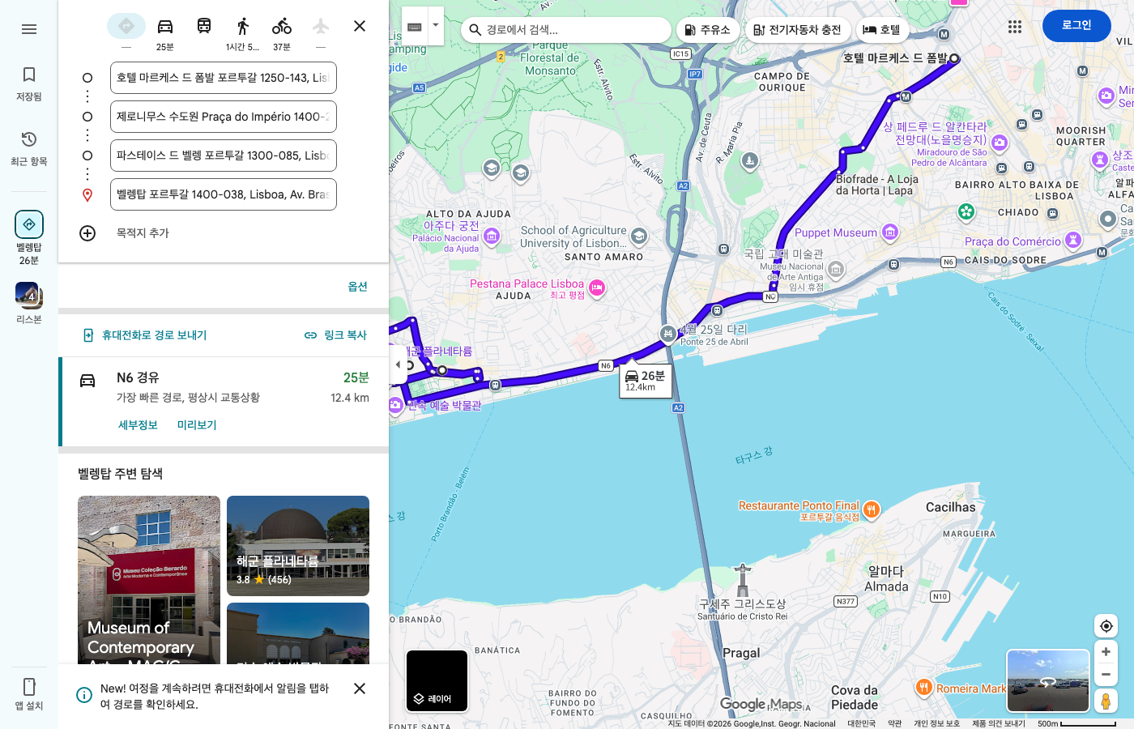Open Saved places in sidebar
The width and height of the screenshot is (1134, 729).
pos(29,84)
